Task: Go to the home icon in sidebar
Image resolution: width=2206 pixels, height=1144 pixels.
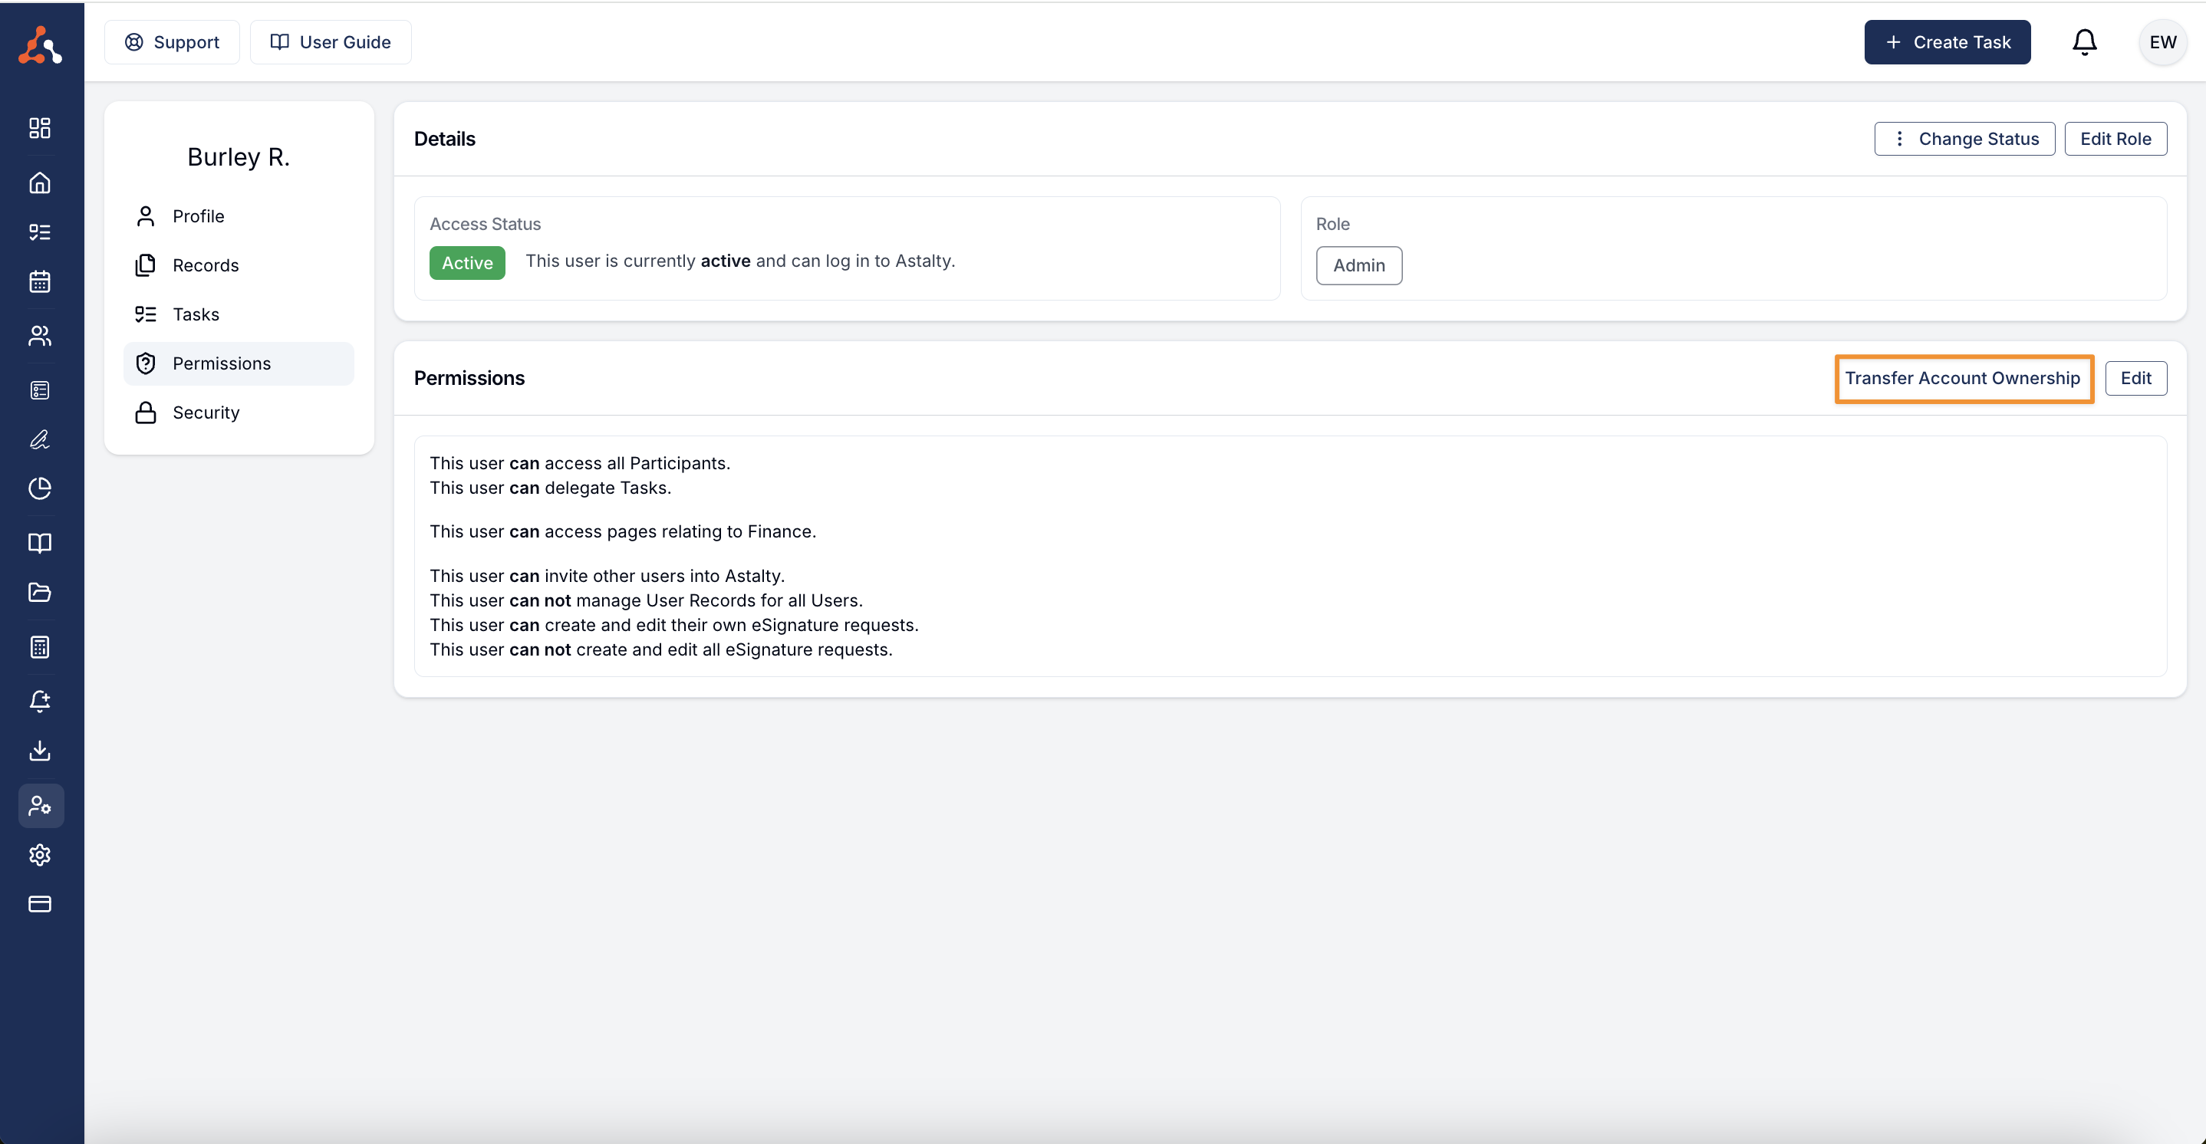Action: click(39, 182)
